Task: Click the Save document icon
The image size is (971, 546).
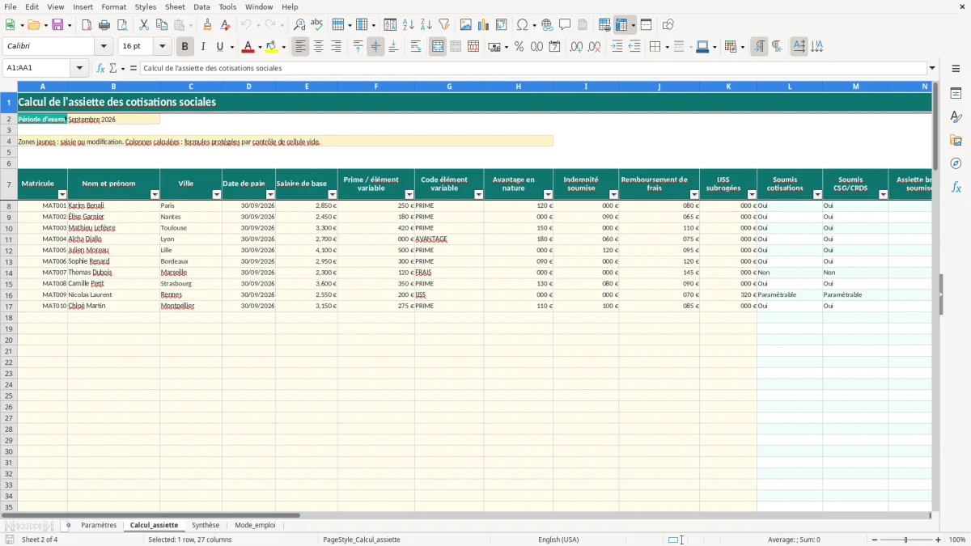Action: click(57, 25)
